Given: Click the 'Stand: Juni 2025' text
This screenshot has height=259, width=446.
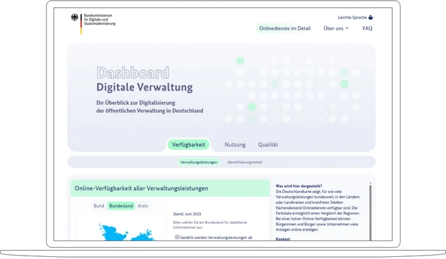Looking at the screenshot, I should pos(187,214).
